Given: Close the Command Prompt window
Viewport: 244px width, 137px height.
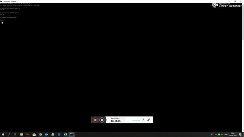Looking at the screenshot, I should [x=241, y=1].
